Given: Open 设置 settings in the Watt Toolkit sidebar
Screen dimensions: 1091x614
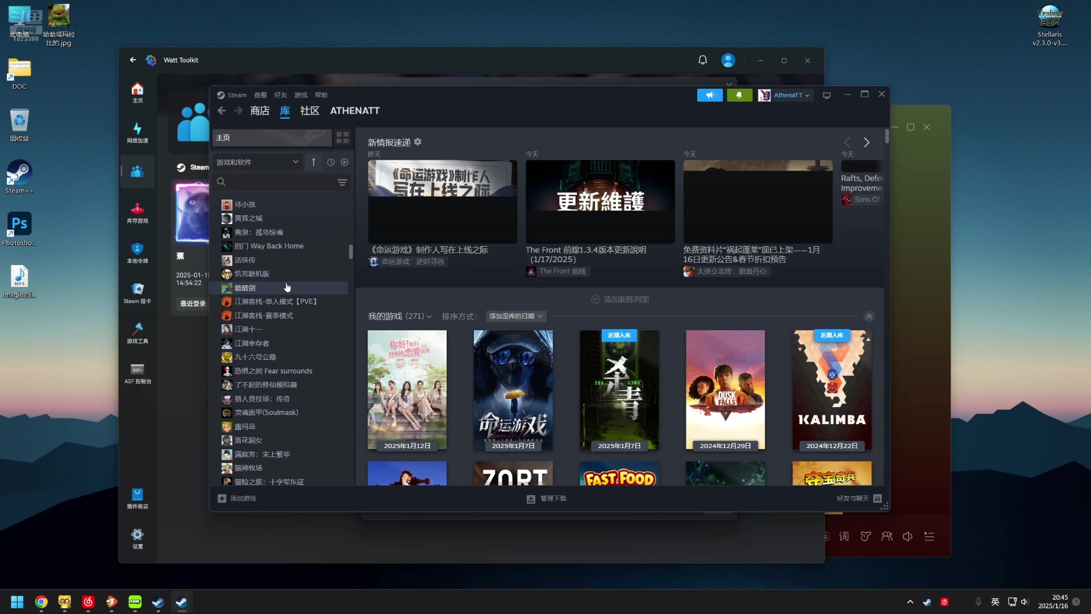Looking at the screenshot, I should (138, 539).
